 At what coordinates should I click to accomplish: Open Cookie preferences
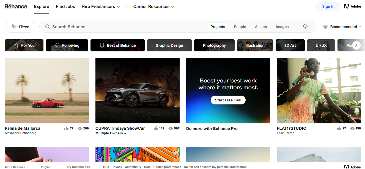(167, 167)
